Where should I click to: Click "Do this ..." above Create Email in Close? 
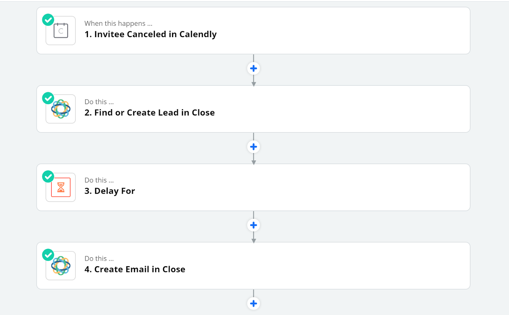click(99, 259)
